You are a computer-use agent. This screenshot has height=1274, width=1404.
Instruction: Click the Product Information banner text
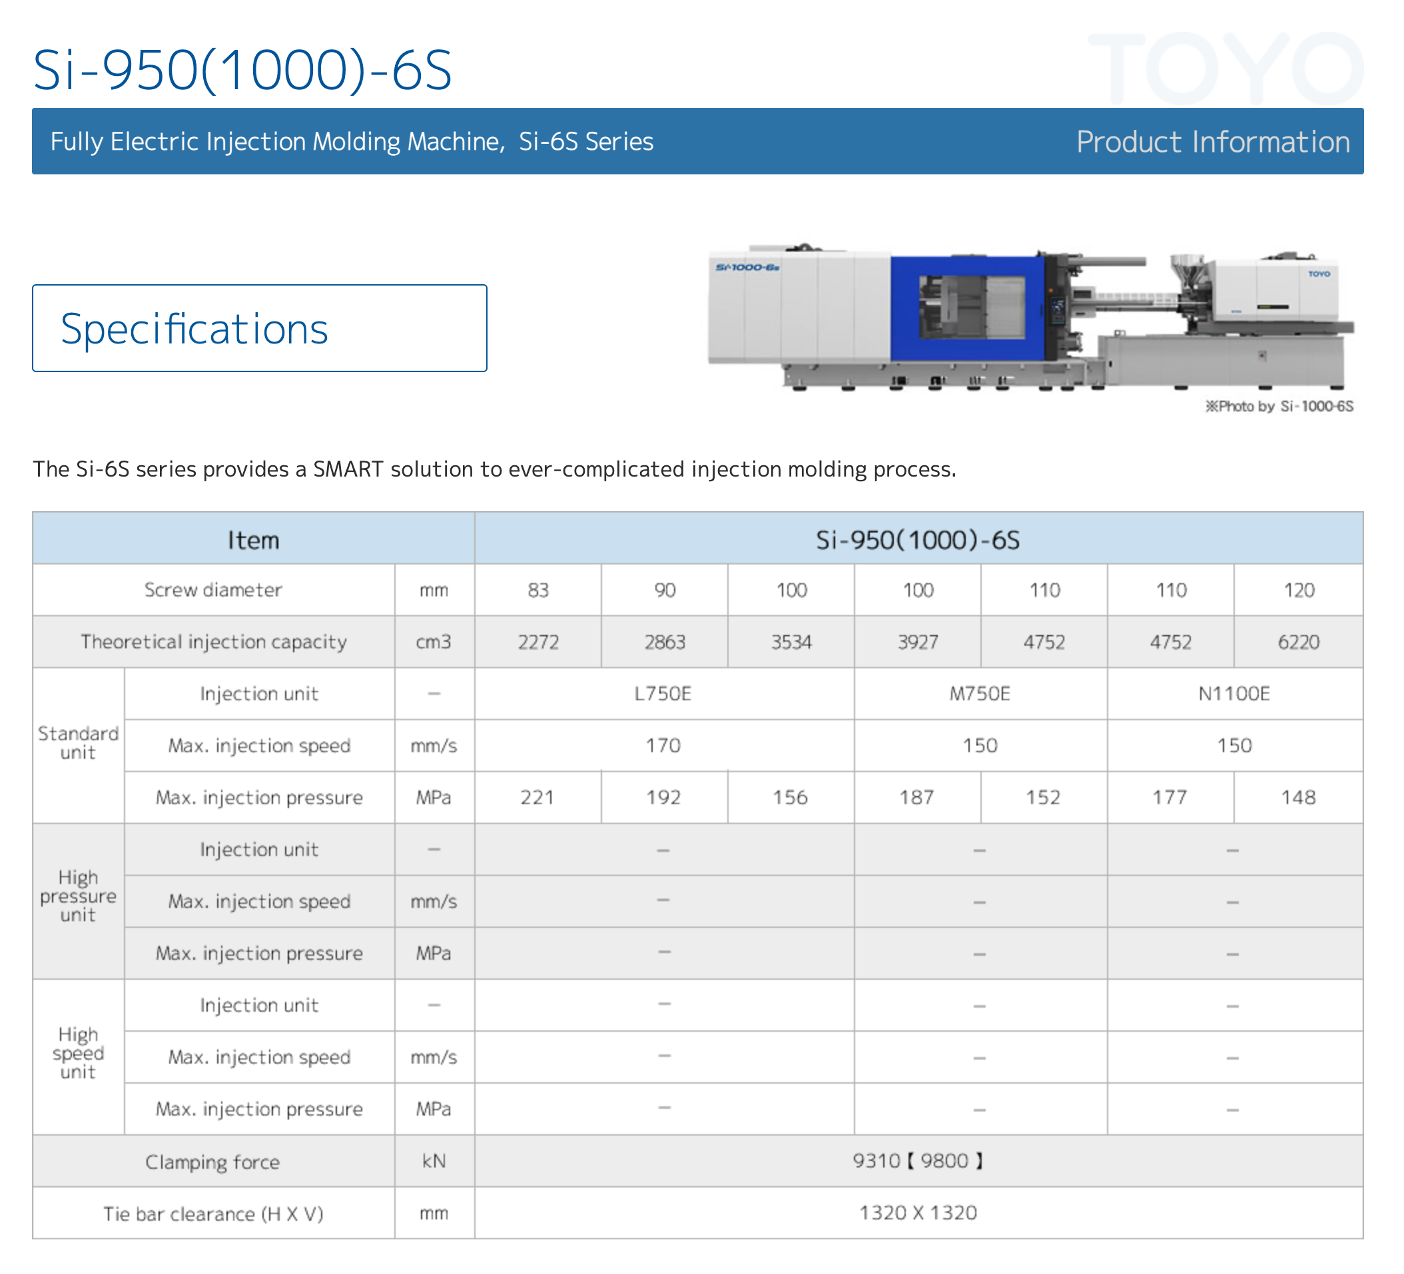click(1212, 141)
